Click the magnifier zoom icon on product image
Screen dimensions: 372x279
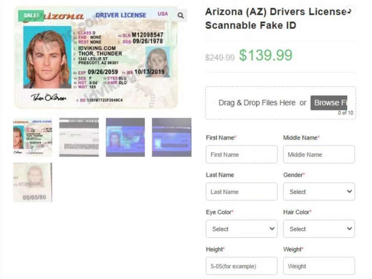click(181, 16)
